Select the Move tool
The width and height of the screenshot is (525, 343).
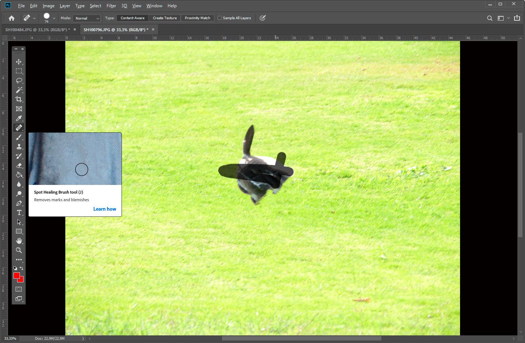tap(19, 62)
